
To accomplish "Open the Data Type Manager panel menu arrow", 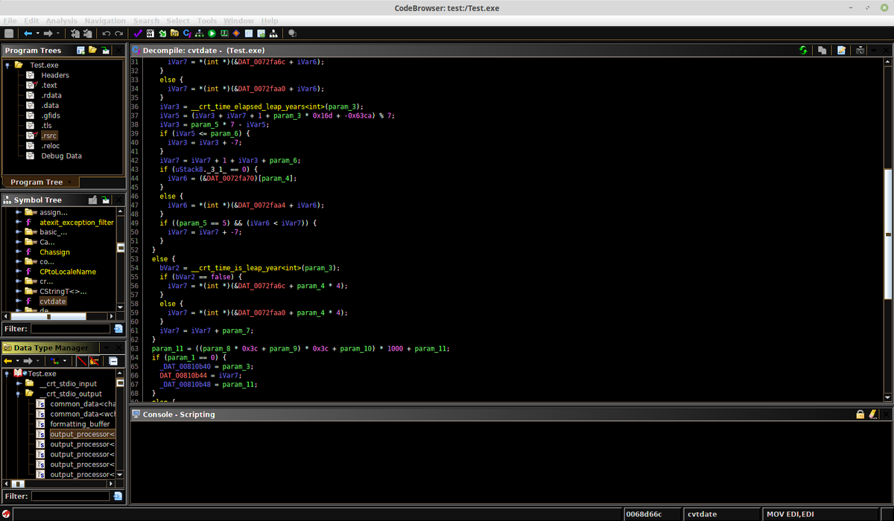I will (x=106, y=348).
